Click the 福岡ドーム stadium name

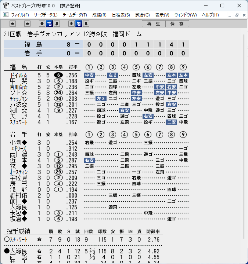(127, 34)
